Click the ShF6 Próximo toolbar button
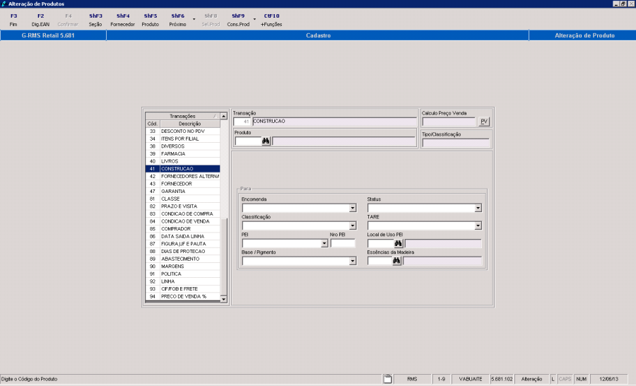Screen dimensions: 636x386 point(177,20)
